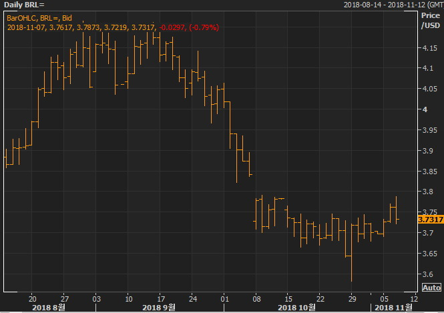444x313 pixels.
Task: Click the 3.7 price axis label
Action: click(x=428, y=233)
